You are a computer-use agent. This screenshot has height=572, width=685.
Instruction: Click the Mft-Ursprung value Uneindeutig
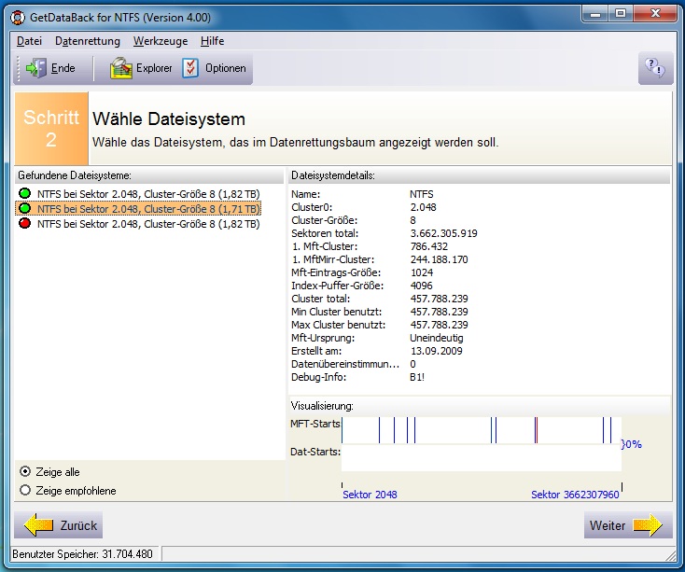[437, 338]
